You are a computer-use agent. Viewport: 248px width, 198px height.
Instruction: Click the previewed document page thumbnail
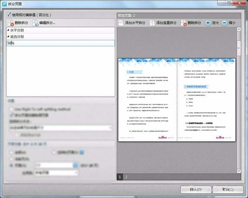point(177,100)
